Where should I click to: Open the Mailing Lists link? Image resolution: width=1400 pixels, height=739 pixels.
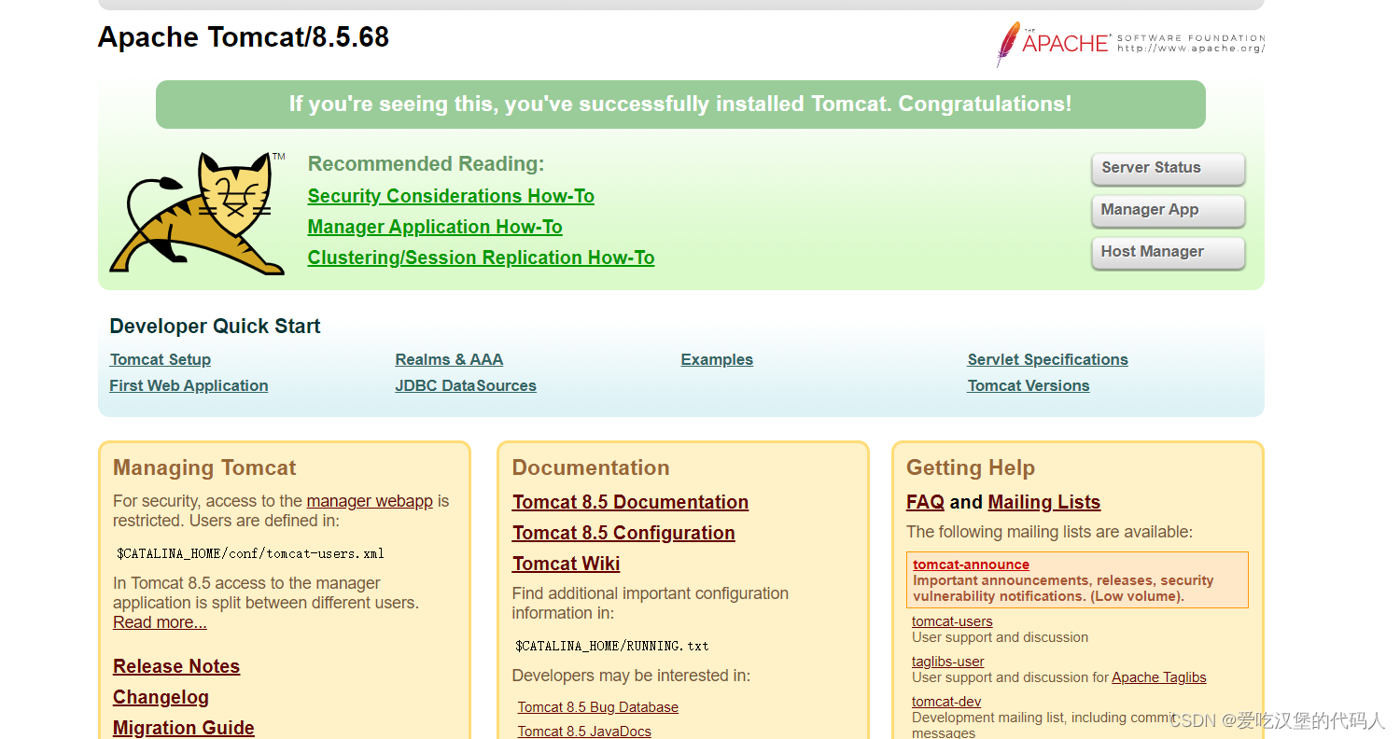pos(1043,502)
